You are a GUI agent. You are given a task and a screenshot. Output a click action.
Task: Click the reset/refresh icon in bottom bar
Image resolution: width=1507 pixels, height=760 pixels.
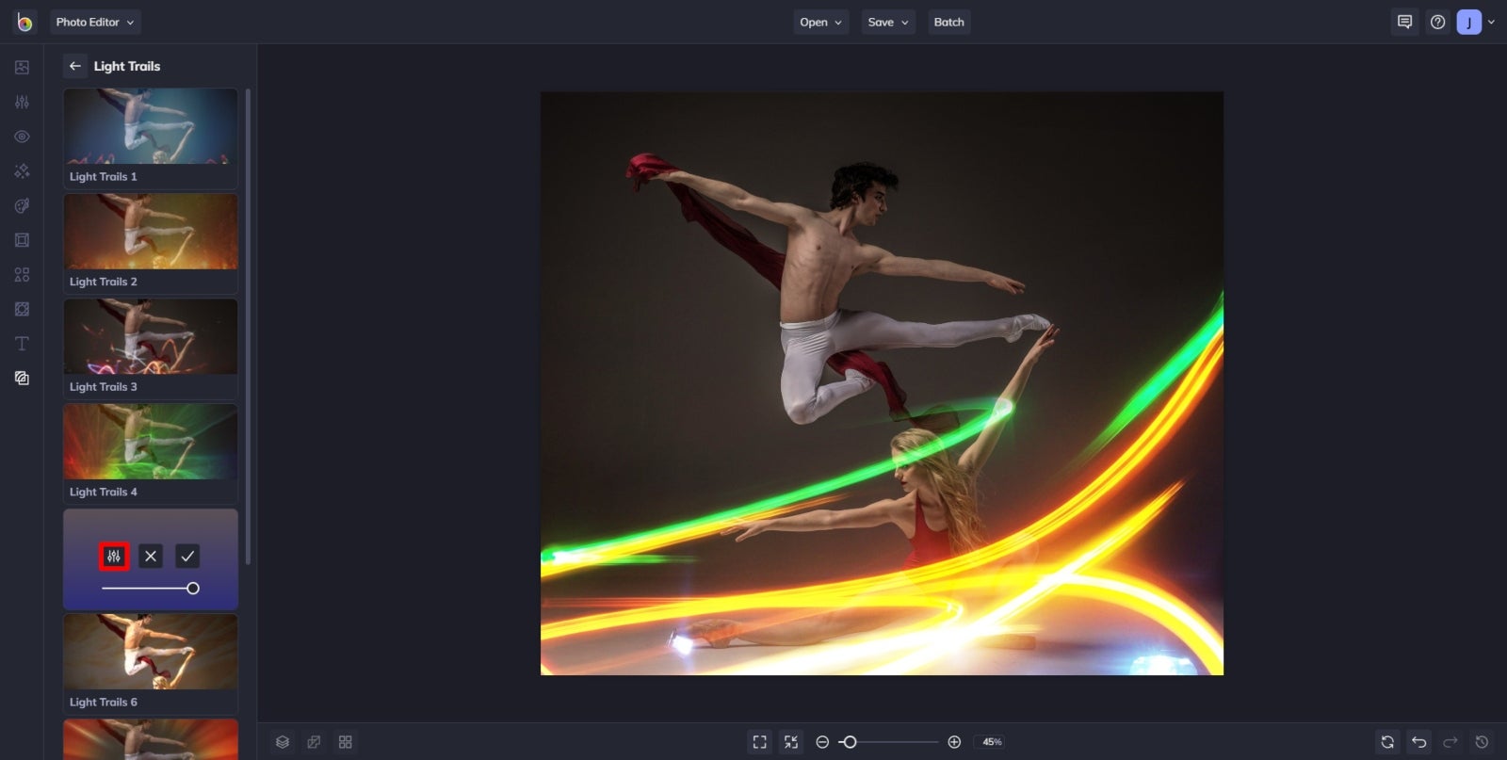[1387, 742]
